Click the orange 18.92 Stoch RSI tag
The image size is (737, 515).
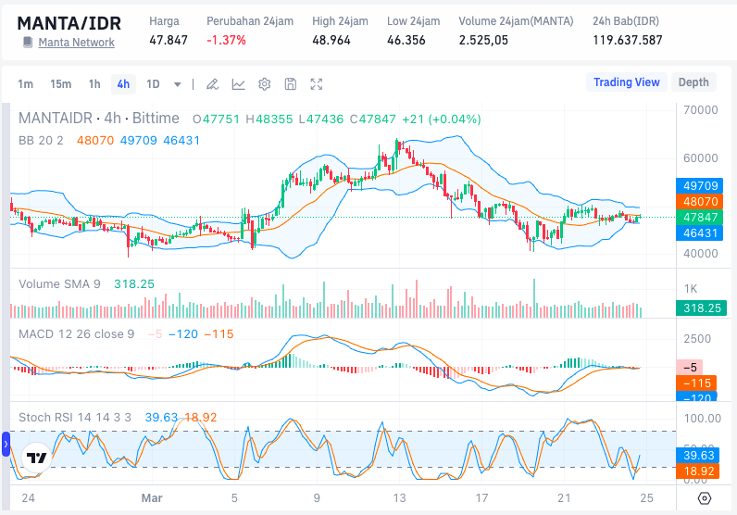697,471
